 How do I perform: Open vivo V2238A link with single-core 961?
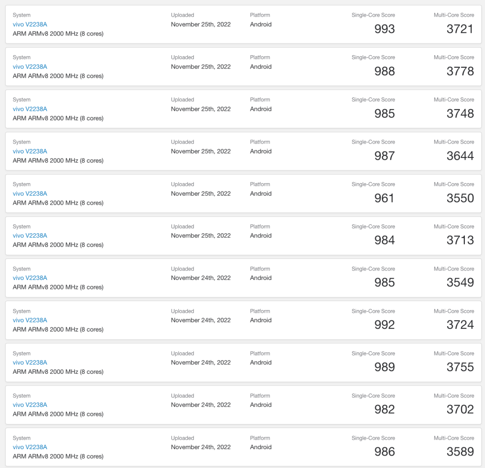[x=30, y=193]
